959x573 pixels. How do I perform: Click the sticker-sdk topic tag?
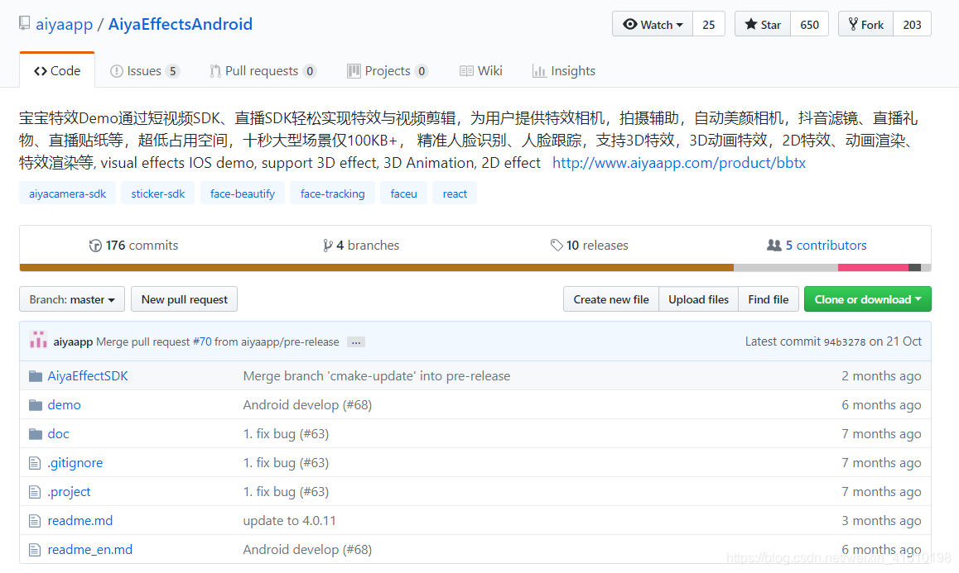click(158, 193)
